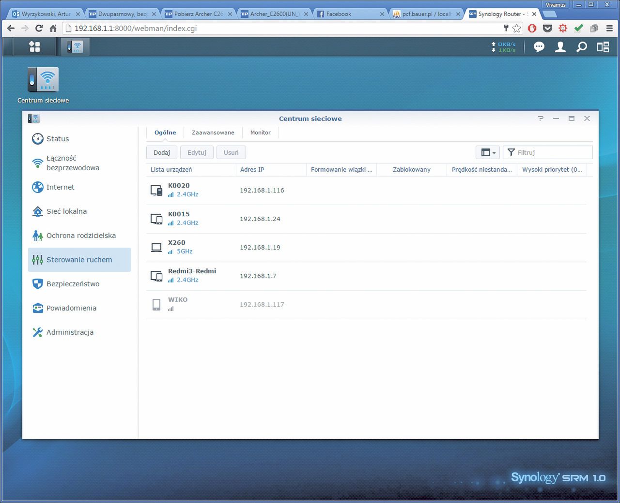Click the browser reload button

click(x=39, y=29)
